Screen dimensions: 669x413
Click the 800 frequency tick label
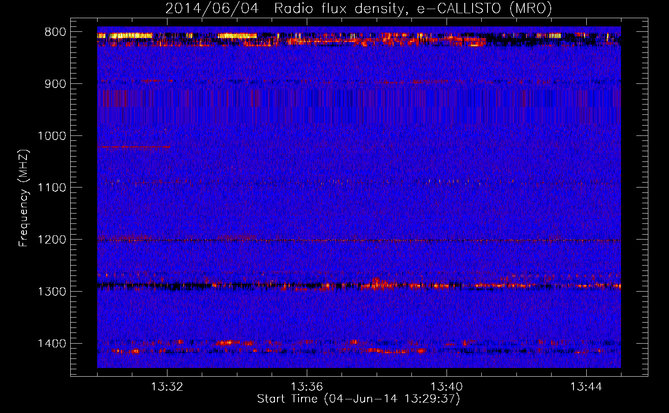(55, 32)
